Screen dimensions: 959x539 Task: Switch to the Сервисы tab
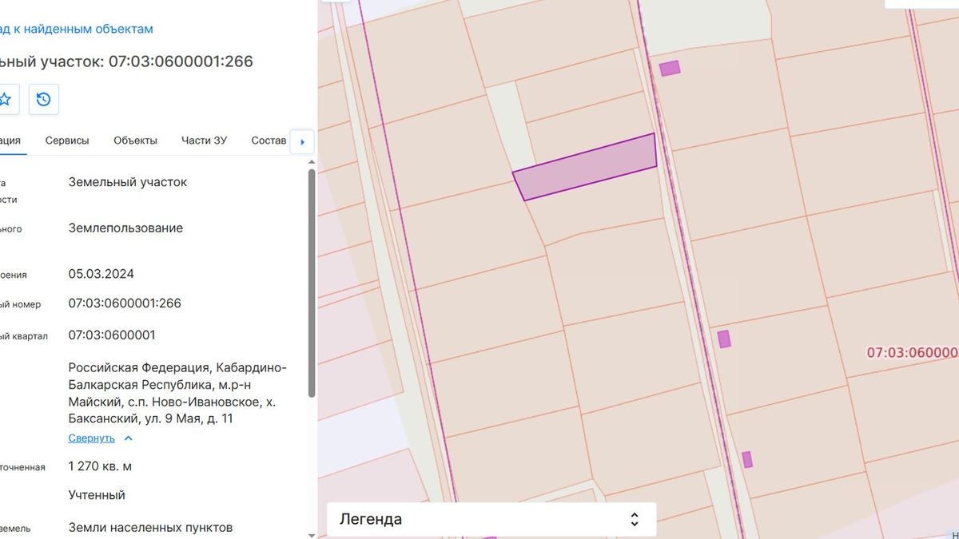(x=67, y=140)
